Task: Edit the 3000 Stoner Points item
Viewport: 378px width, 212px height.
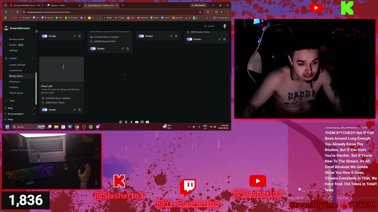Action: click(x=219, y=39)
